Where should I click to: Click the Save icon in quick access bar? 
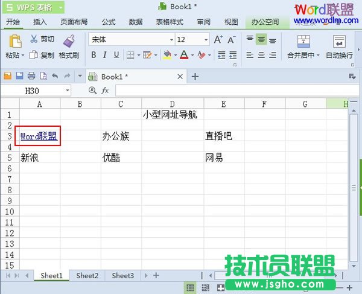19,77
